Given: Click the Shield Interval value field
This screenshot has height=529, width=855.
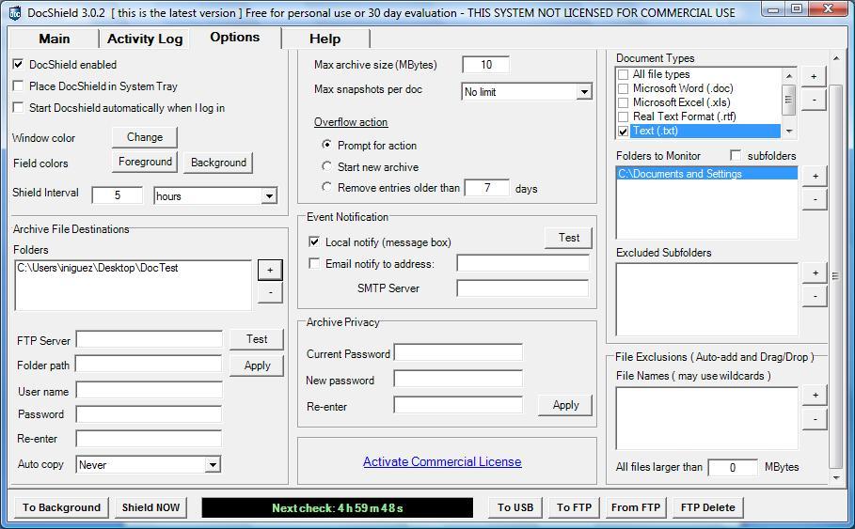Looking at the screenshot, I should (x=118, y=195).
